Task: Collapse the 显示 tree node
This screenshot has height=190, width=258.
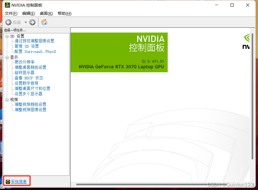Action: pyautogui.click(x=7, y=57)
